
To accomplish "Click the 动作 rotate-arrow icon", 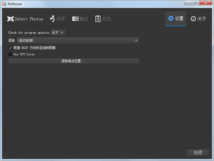I will (x=52, y=19).
